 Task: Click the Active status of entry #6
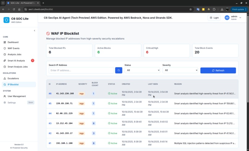pyautogui.click(x=112, y=93)
